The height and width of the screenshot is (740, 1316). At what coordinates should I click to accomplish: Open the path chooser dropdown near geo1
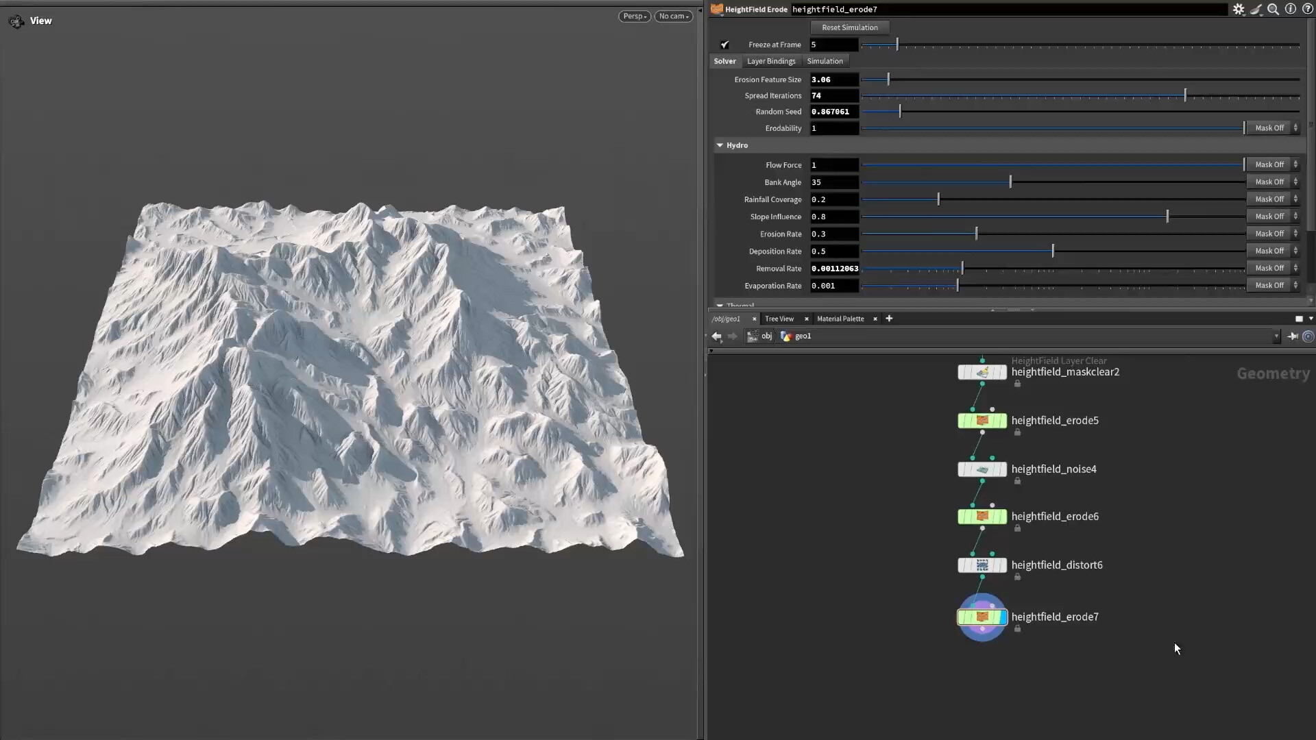click(1276, 336)
